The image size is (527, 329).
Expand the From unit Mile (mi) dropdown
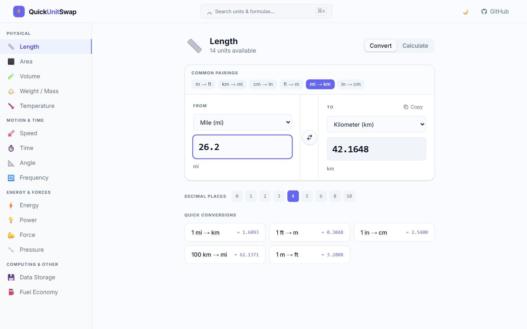[242, 122]
